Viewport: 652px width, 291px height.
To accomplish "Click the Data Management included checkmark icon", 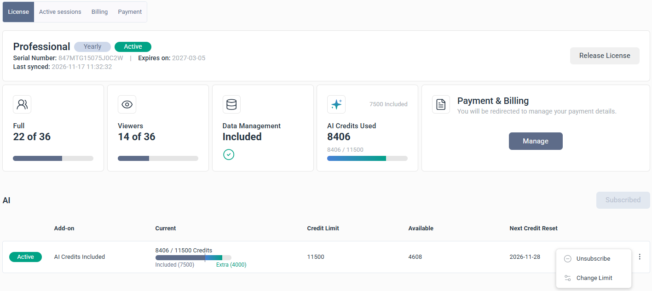I will 229,155.
